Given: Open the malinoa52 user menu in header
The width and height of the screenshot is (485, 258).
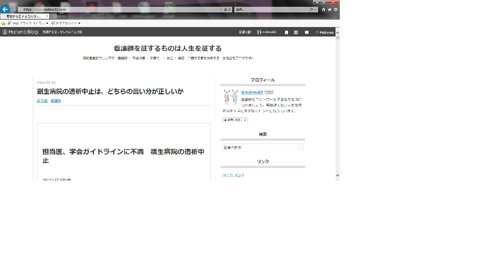Looking at the screenshot, I should click(267, 32).
